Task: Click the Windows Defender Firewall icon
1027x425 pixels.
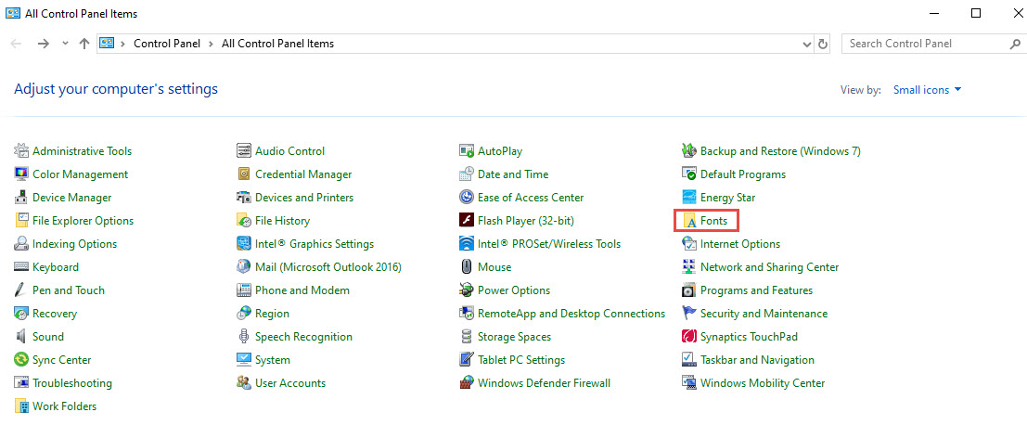Action: point(467,383)
